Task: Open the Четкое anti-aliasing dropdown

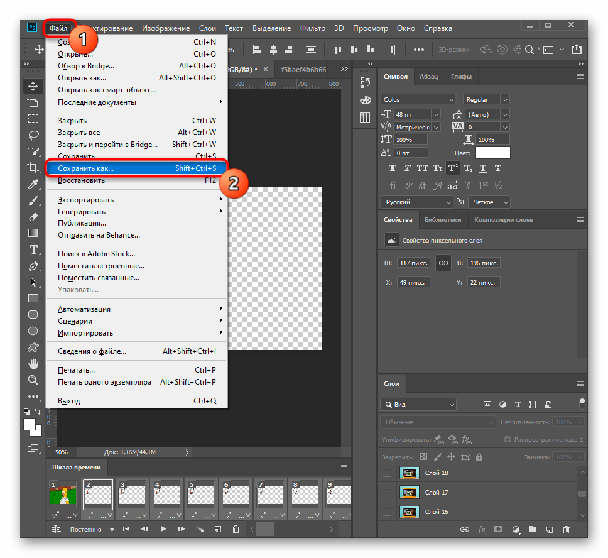Action: [x=489, y=202]
